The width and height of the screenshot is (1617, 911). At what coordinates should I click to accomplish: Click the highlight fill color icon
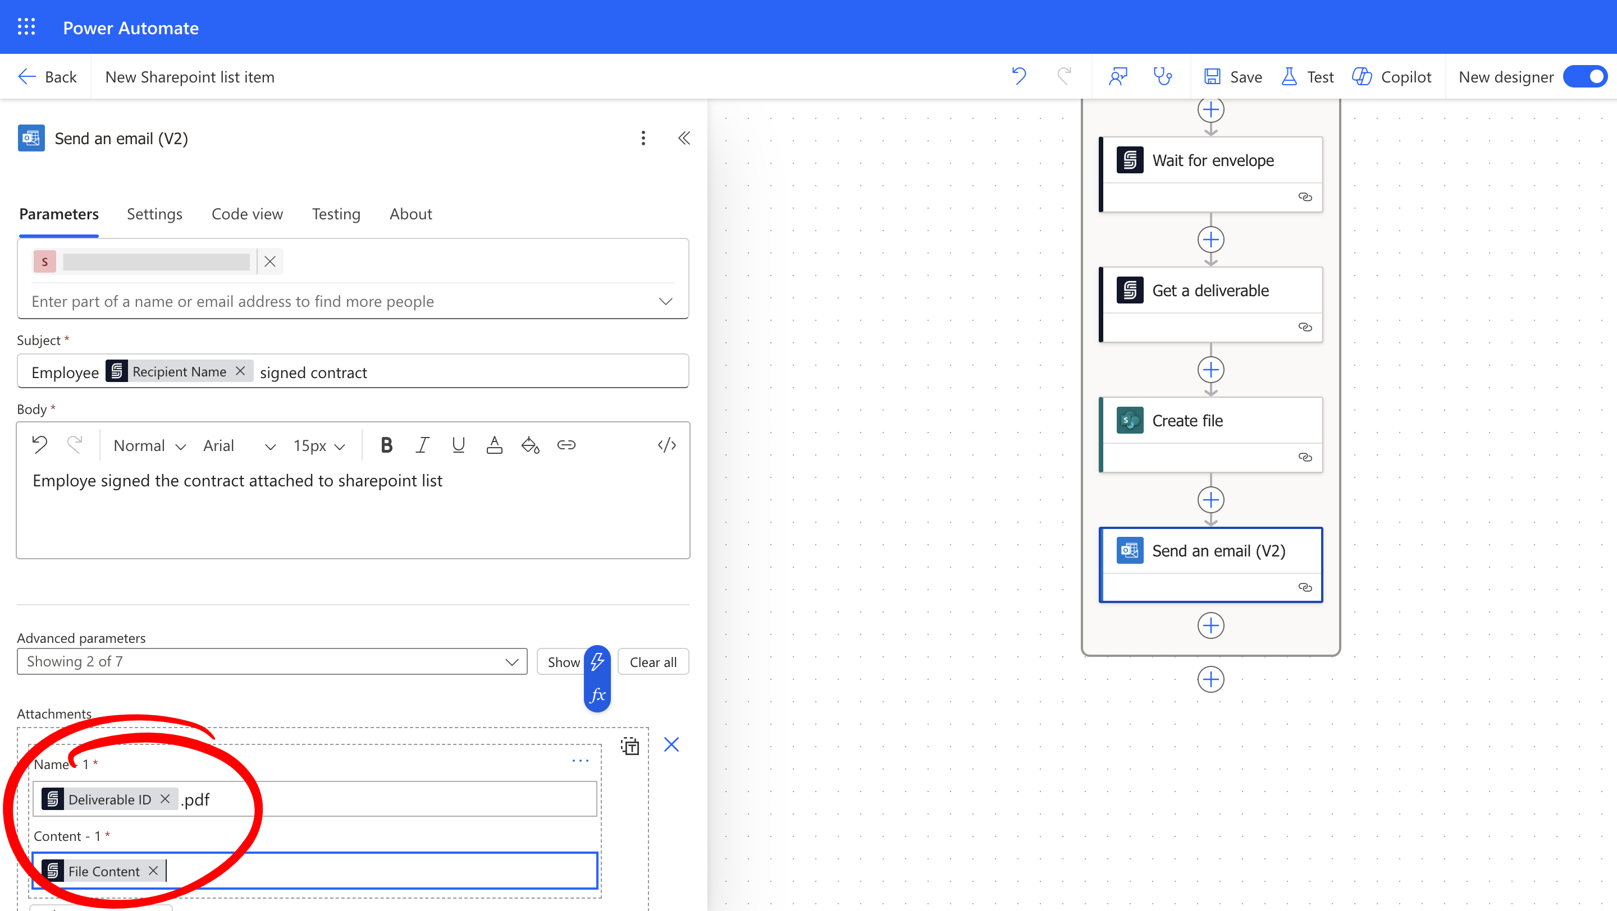(531, 445)
